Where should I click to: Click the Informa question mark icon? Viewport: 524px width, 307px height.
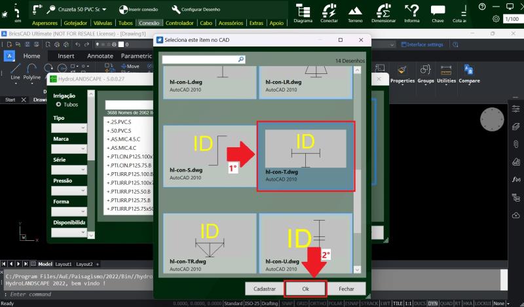[x=412, y=11]
